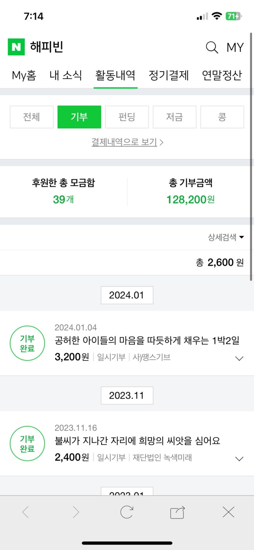This screenshot has width=254, height=550.
Task: Reload the page with the refresh icon
Action: [126, 512]
